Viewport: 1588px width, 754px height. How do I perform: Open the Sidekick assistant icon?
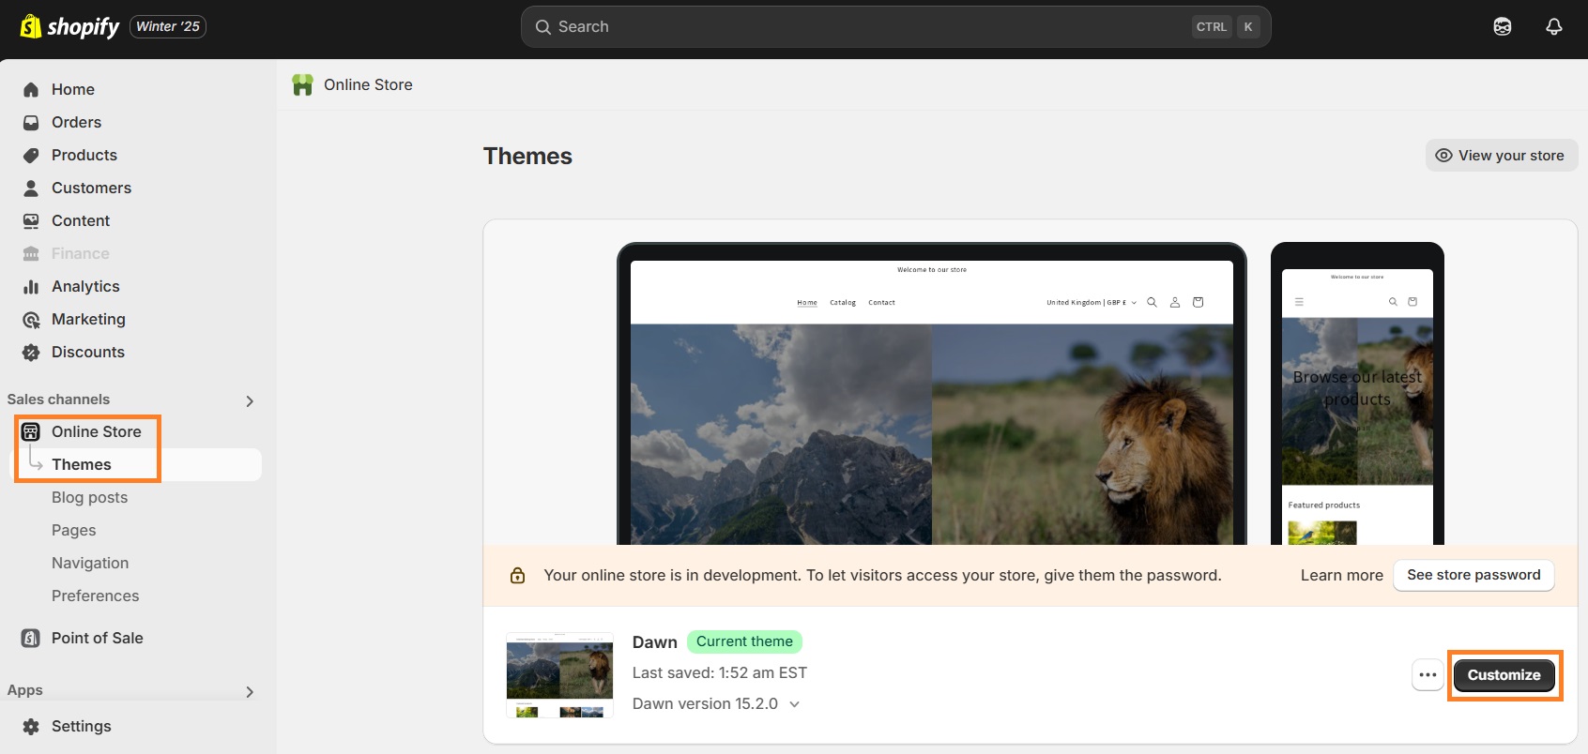[1503, 27]
